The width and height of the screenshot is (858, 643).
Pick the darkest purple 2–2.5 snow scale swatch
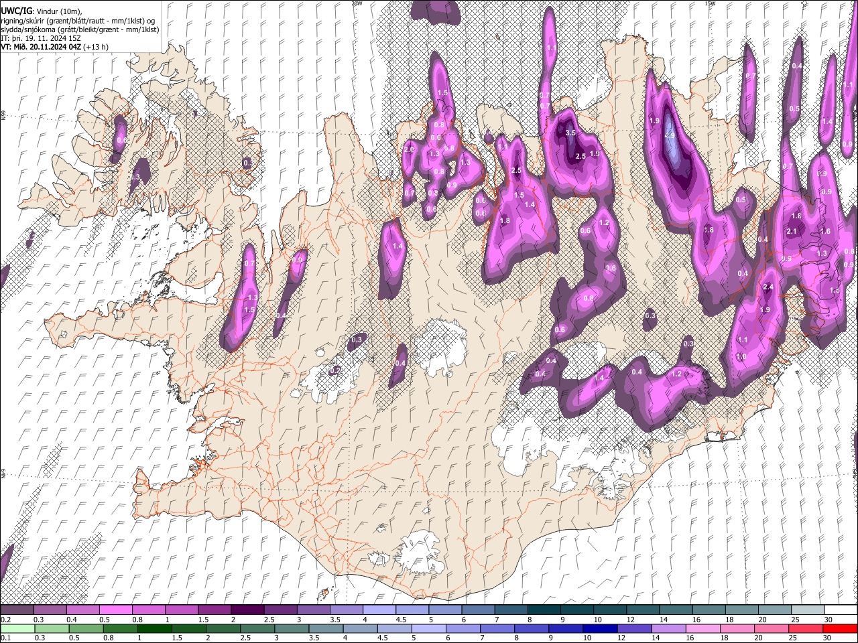pos(247,610)
